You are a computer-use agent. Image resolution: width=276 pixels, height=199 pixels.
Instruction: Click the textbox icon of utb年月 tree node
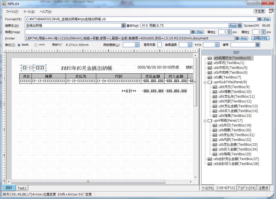(210, 63)
